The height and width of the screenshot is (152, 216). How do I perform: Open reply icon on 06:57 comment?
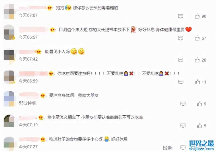click(x=180, y=38)
